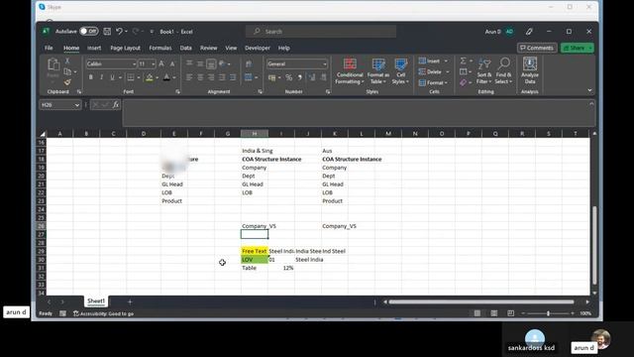This screenshot has width=634, height=357.
Task: Click the Cut scissors icon
Action: [67, 60]
